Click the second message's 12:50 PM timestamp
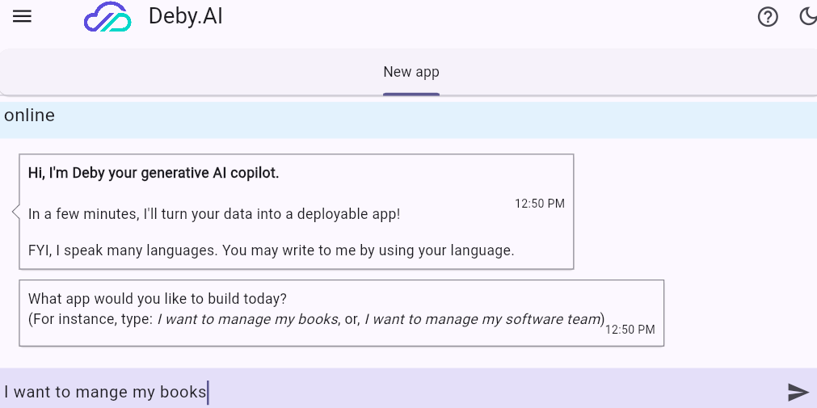 pos(630,330)
